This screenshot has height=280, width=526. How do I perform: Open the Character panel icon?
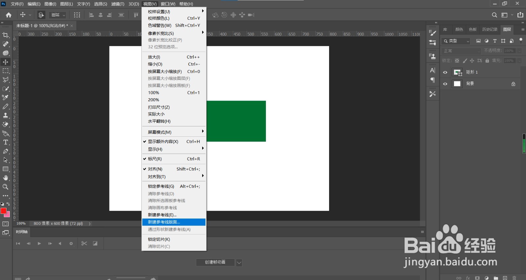[x=433, y=70]
